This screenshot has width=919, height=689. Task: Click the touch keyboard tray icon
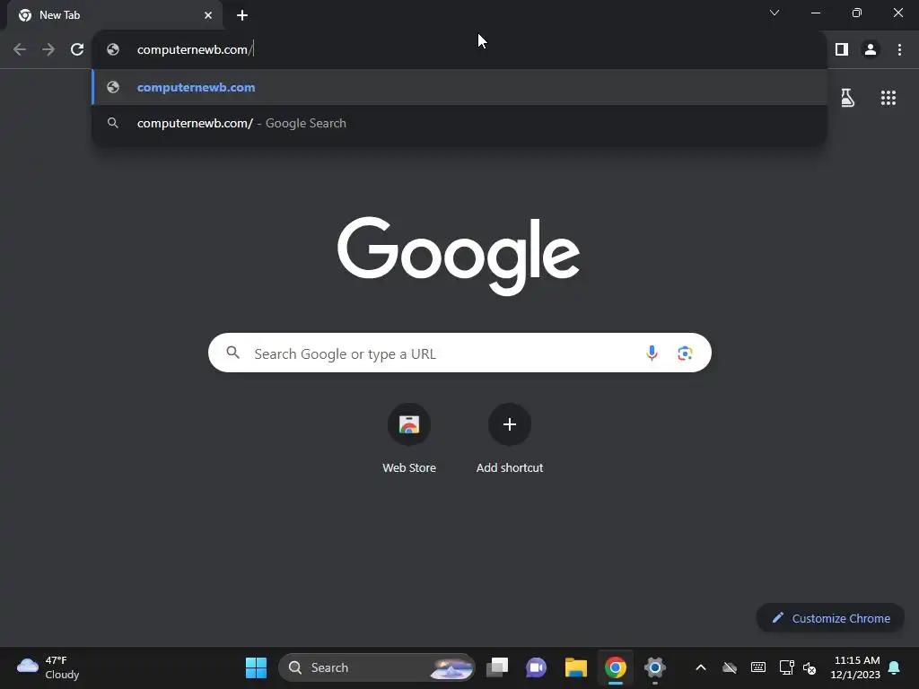pyautogui.click(x=757, y=667)
